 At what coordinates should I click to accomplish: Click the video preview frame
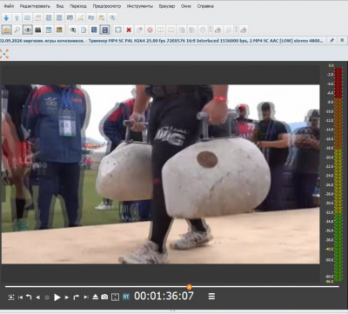(x=160, y=174)
